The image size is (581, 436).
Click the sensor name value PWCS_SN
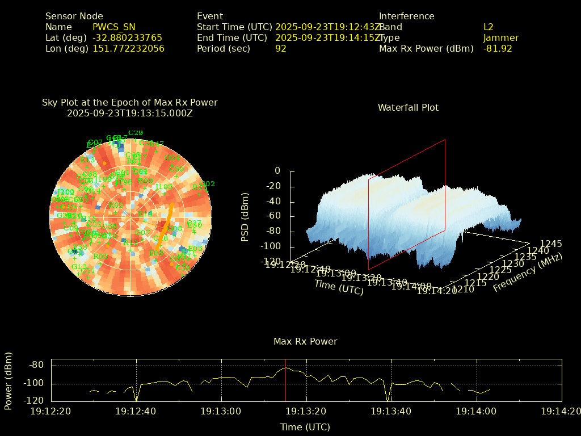[x=114, y=27]
